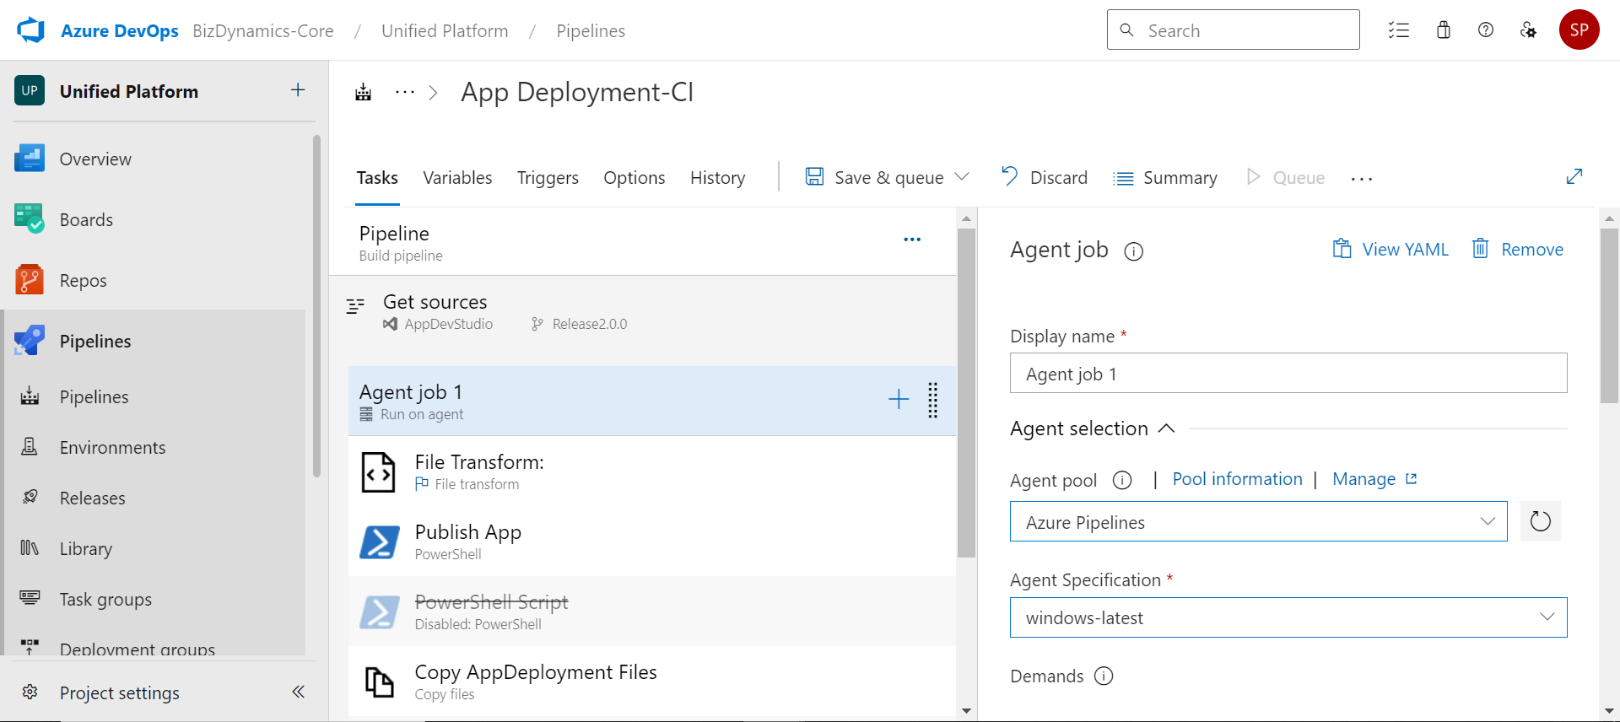This screenshot has height=722, width=1620.
Task: Click the Unified Platform breadcrumb link
Action: [445, 30]
